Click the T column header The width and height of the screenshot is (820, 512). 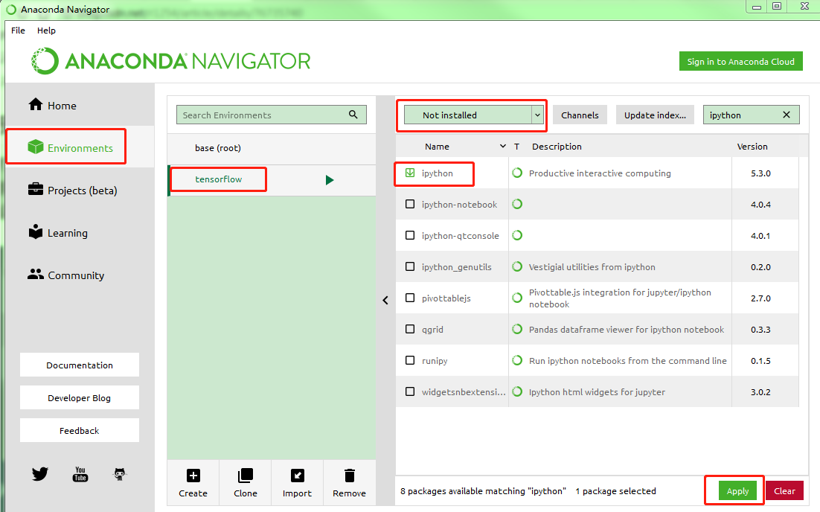(x=516, y=147)
